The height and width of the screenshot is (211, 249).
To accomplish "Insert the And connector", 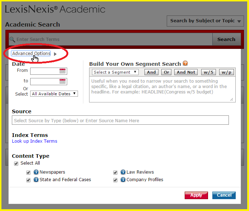I will pos(151,72).
